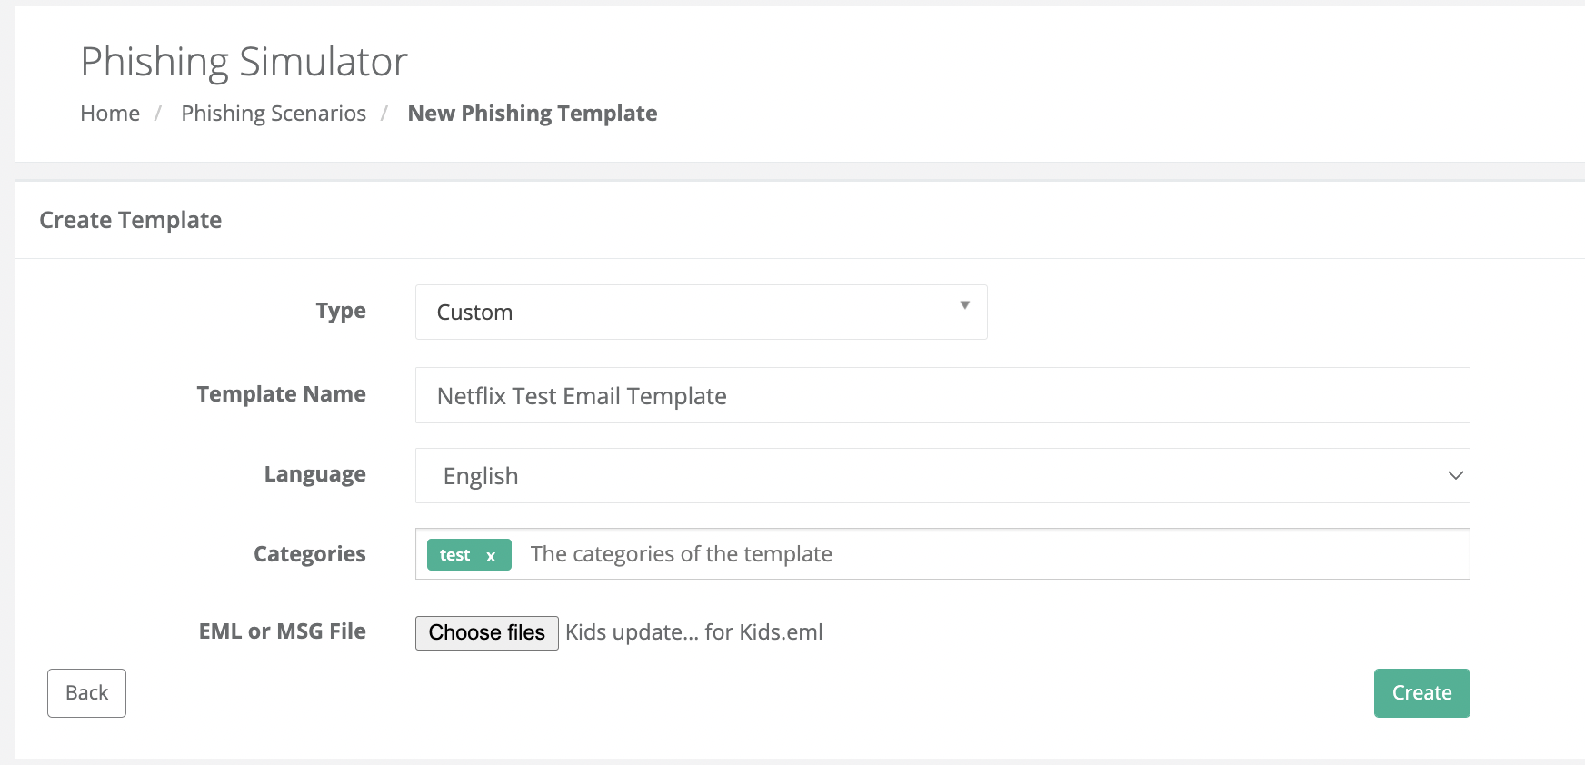Click the English language selection
The width and height of the screenshot is (1585, 765).
942,476
